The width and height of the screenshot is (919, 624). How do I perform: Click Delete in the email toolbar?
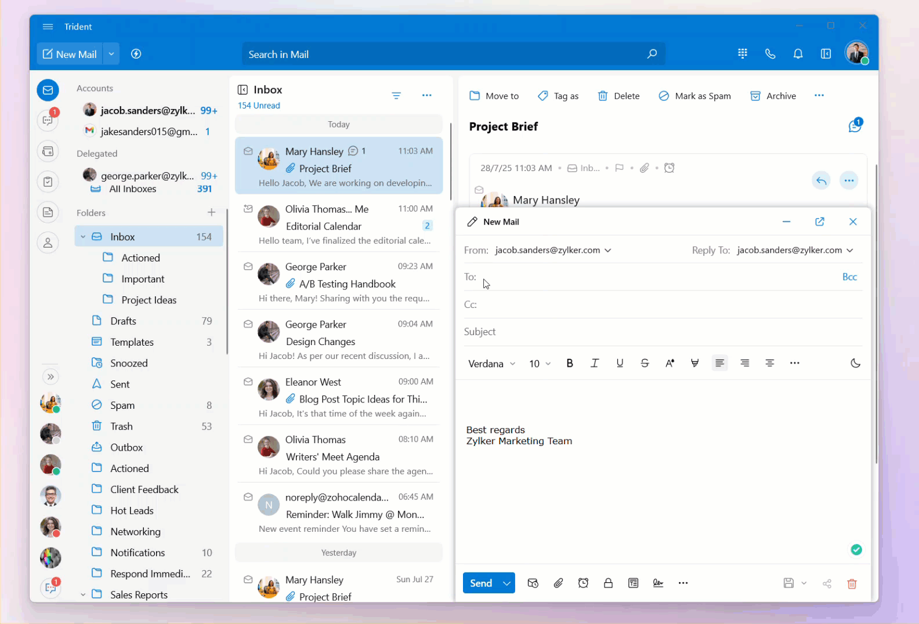pos(618,96)
